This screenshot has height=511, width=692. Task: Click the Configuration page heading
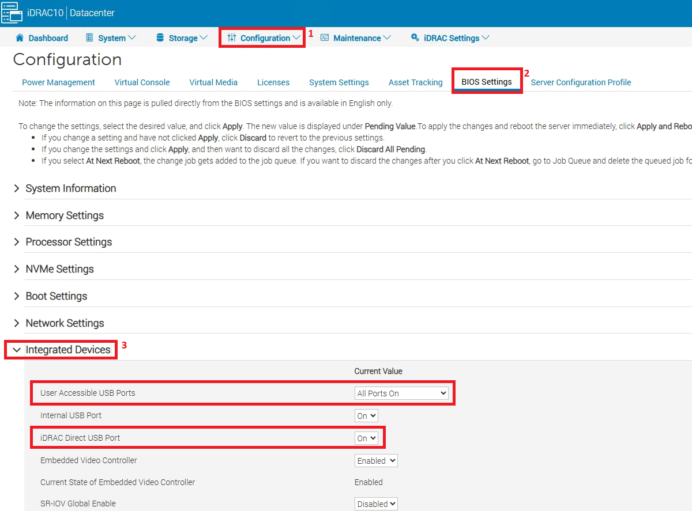(x=67, y=60)
